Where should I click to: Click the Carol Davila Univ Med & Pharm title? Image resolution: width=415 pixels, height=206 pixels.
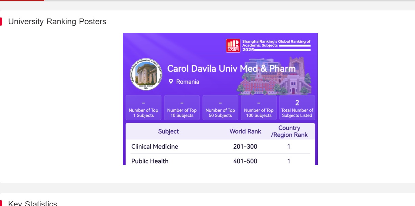pos(231,69)
